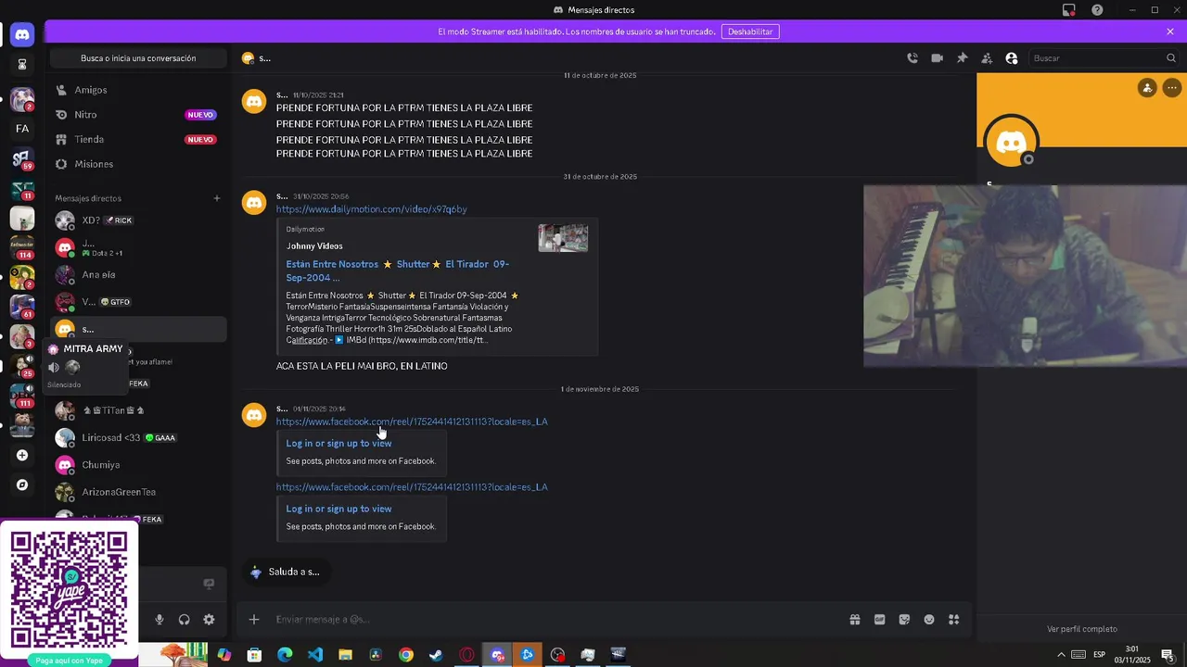This screenshot has width=1187, height=667.
Task: Open the sticker picker
Action: (904, 620)
